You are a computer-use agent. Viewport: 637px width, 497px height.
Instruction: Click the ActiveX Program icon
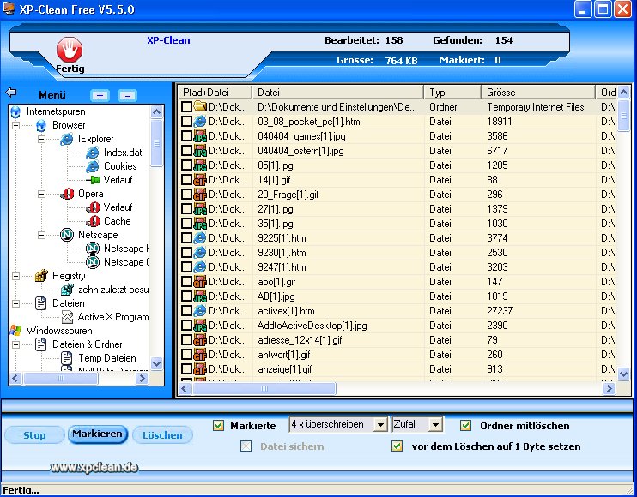tap(67, 317)
